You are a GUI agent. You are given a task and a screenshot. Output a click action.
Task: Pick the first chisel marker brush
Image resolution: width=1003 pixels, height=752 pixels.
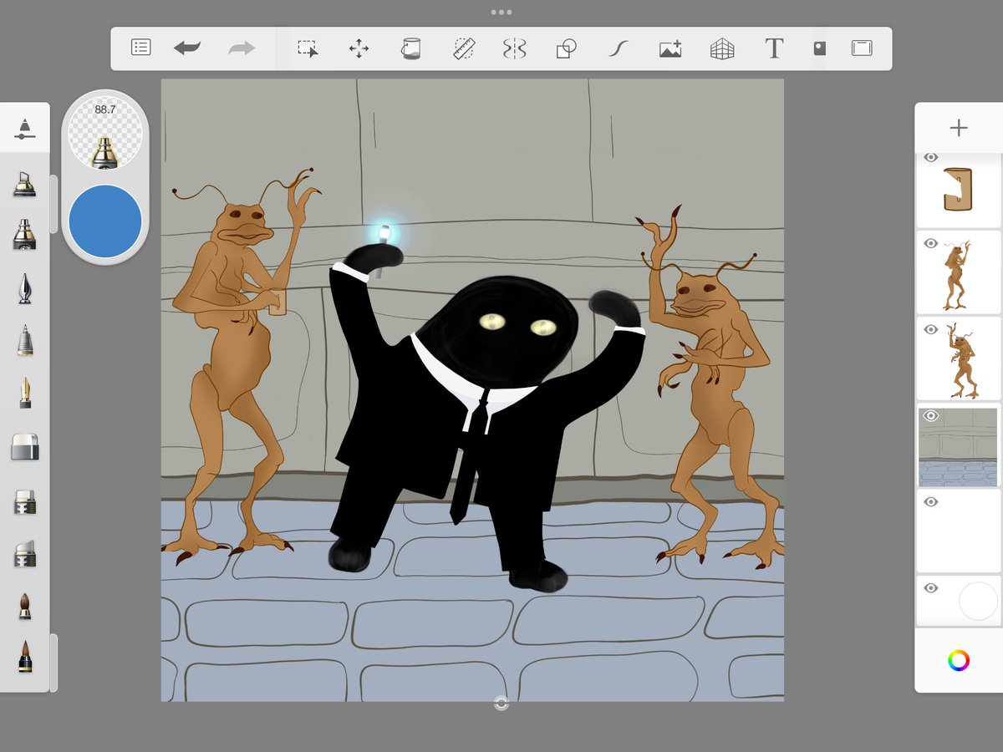25,183
